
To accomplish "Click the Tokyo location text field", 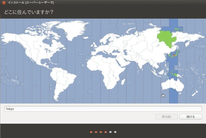I will [x=103, y=109].
